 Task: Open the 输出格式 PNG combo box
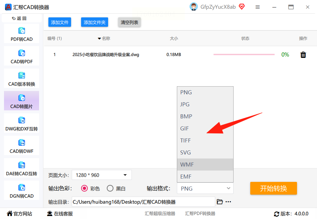tap(205, 189)
